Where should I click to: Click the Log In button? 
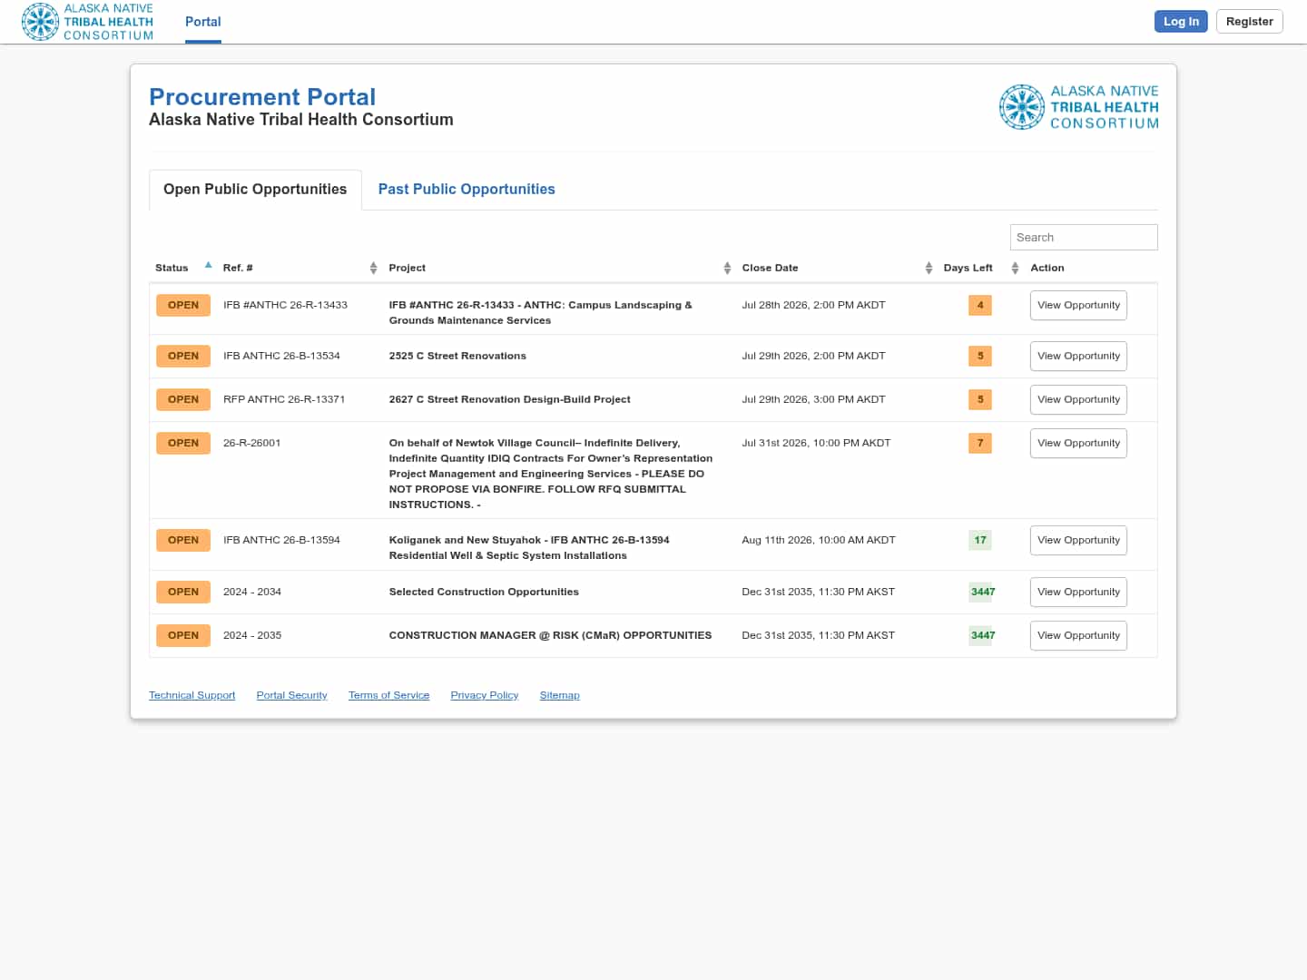(x=1181, y=21)
